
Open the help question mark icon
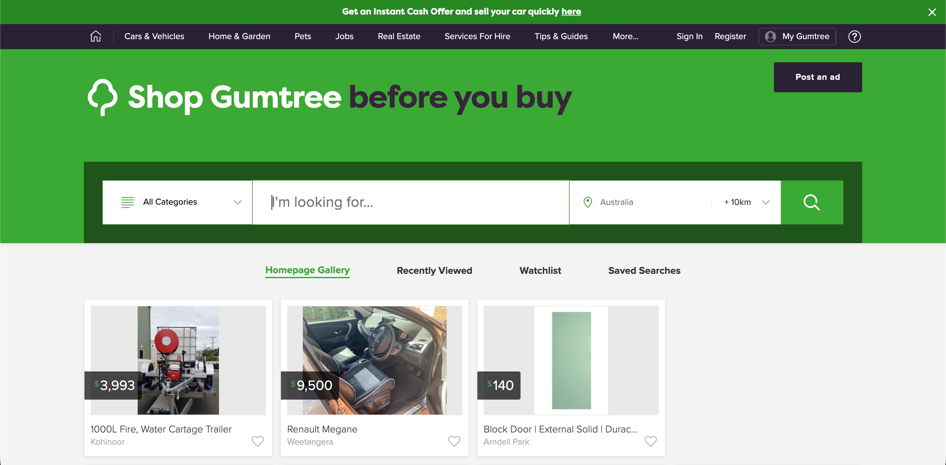(854, 36)
